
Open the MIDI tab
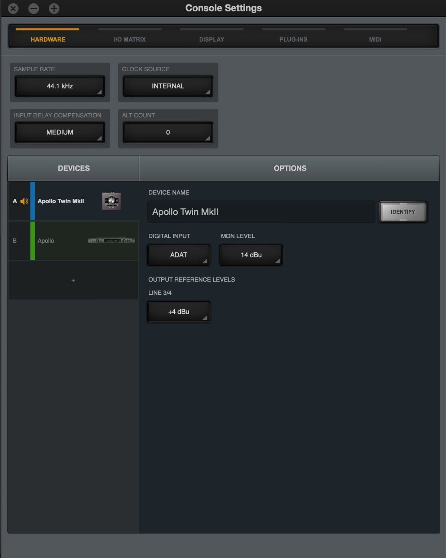375,39
